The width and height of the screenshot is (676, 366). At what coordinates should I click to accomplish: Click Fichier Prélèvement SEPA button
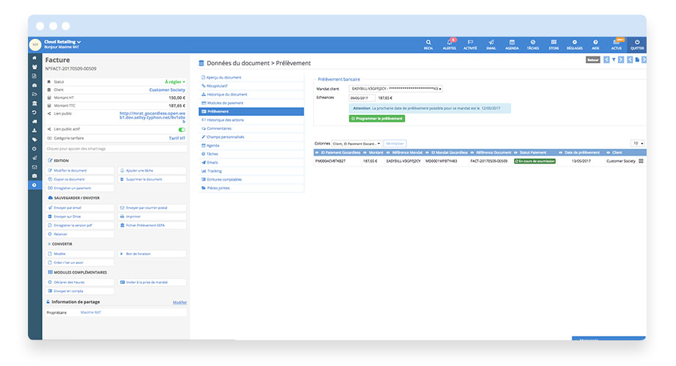tap(152, 224)
